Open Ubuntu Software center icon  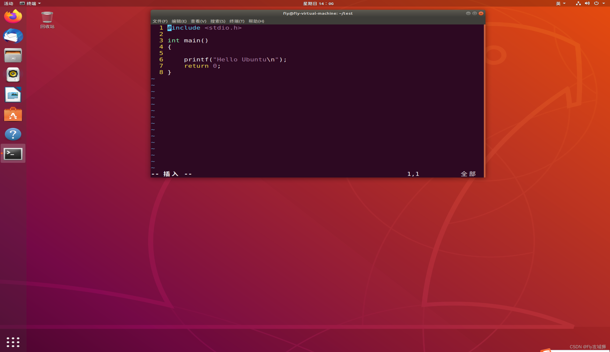coord(13,114)
